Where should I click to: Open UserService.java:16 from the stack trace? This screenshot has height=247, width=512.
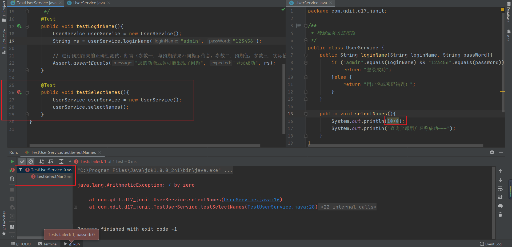click(x=252, y=199)
